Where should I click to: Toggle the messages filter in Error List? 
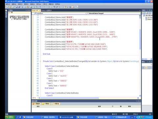(56, 104)
